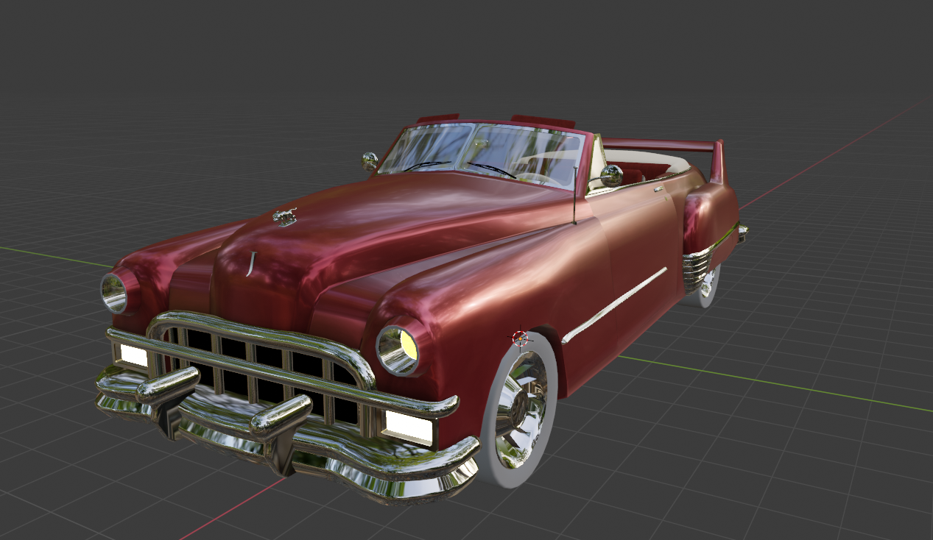The image size is (933, 540).
Task: Click the 3D cursor crosshair near front wheel
Action: [521, 338]
